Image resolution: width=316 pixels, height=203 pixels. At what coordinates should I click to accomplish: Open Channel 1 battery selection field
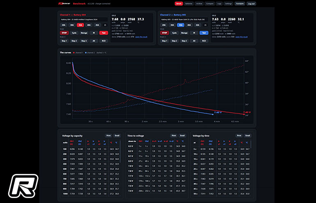point(84,20)
